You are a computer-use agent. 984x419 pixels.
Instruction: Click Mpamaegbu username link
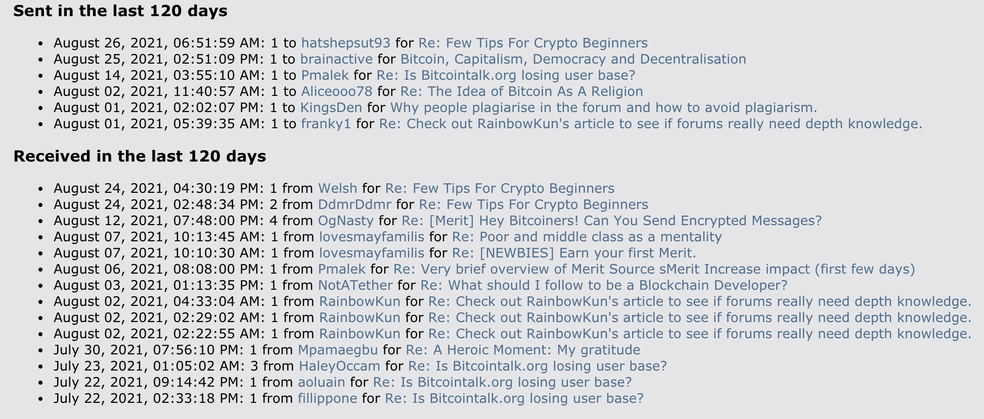click(x=338, y=350)
